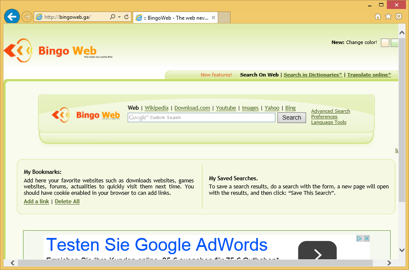Minimize the browser window
The height and width of the screenshot is (270, 409).
pos(370,5)
